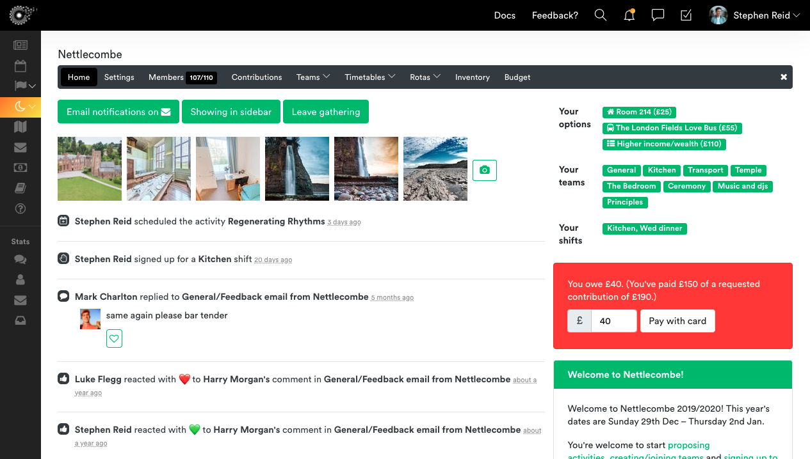
Task: Open the calendar icon in left sidebar
Action: 20,65
